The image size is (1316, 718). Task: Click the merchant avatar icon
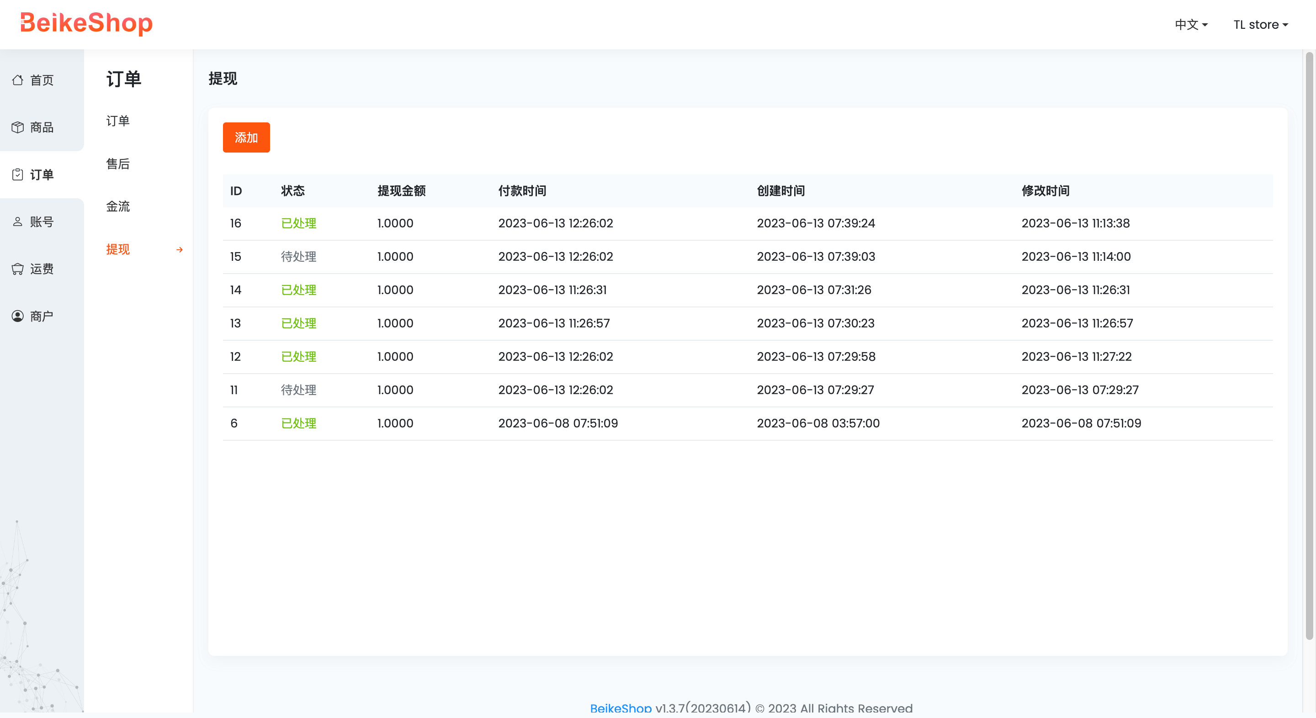coord(18,316)
